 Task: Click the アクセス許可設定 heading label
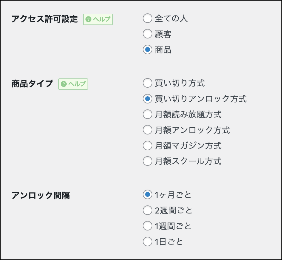45,19
